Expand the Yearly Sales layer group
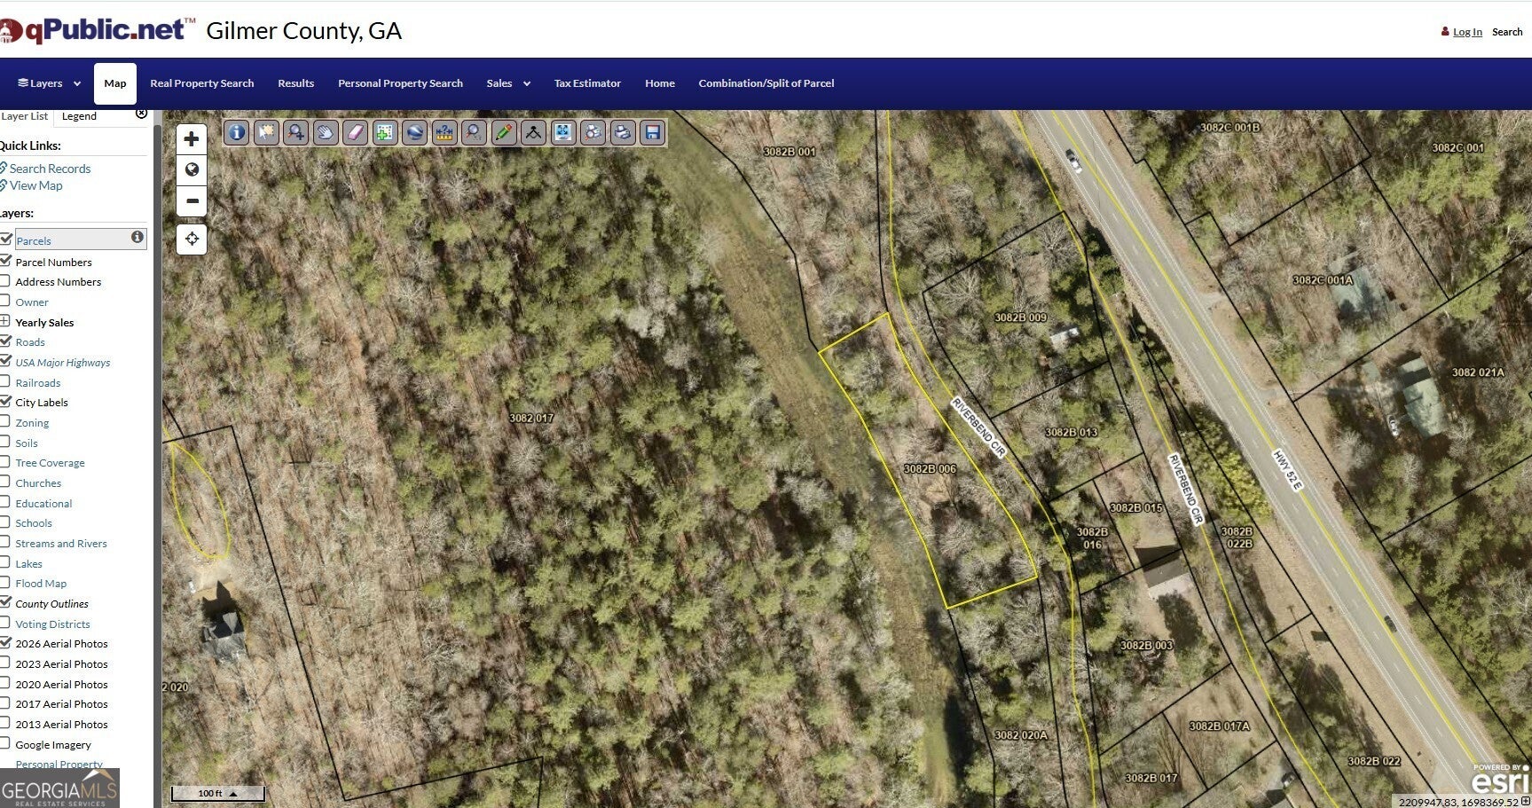 coord(5,321)
